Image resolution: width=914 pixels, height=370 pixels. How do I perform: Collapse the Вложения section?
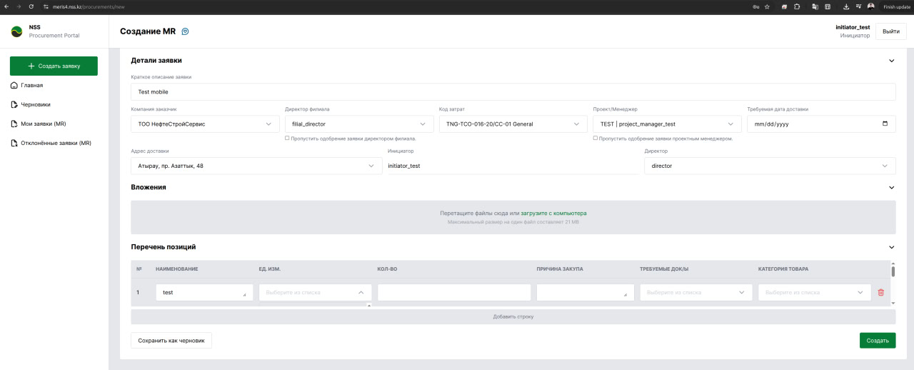[891, 187]
